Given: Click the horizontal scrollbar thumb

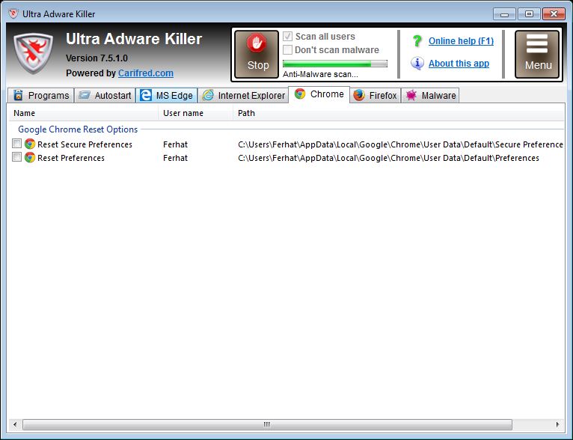Looking at the screenshot, I should [x=267, y=424].
